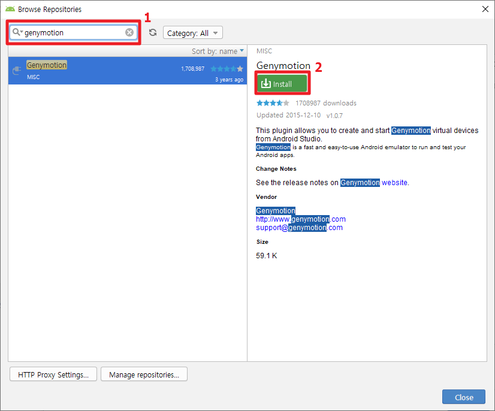This screenshot has height=411, width=495.
Task: Click the star rating beside 1708987 downloads
Action: (x=273, y=103)
